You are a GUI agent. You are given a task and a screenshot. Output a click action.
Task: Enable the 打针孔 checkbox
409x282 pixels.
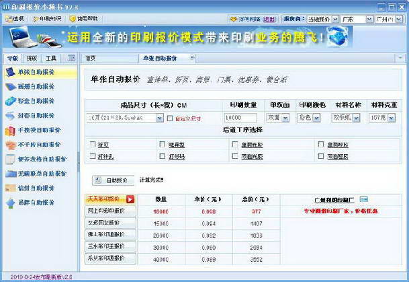[92, 156]
